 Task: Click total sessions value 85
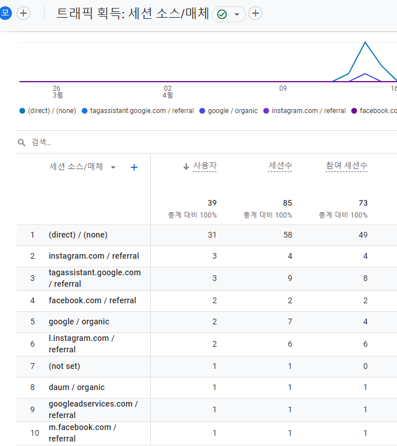point(287,203)
